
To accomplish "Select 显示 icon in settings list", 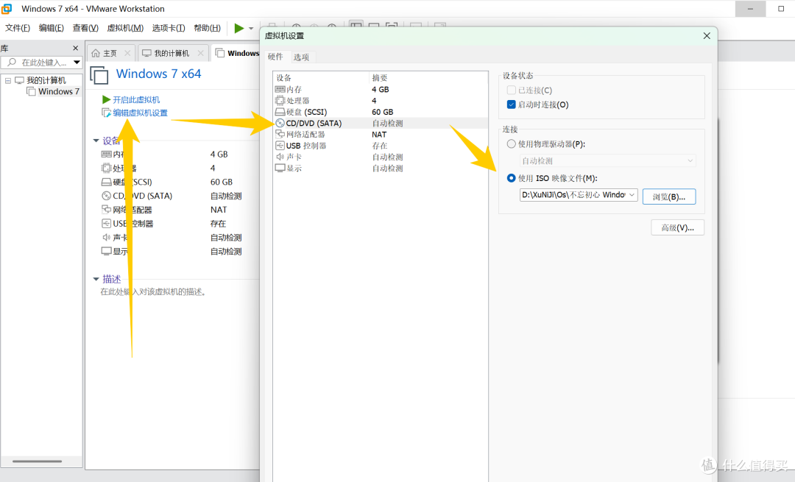I will [280, 168].
